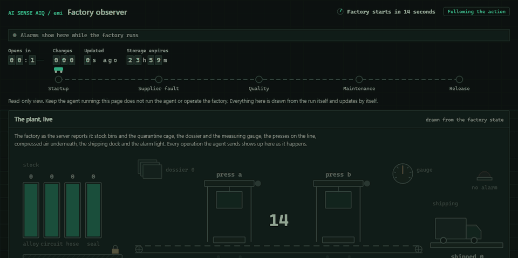Click the left conveyor belt wheel

(x=139, y=249)
